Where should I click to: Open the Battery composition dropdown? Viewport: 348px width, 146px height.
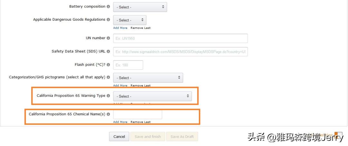click(140, 7)
